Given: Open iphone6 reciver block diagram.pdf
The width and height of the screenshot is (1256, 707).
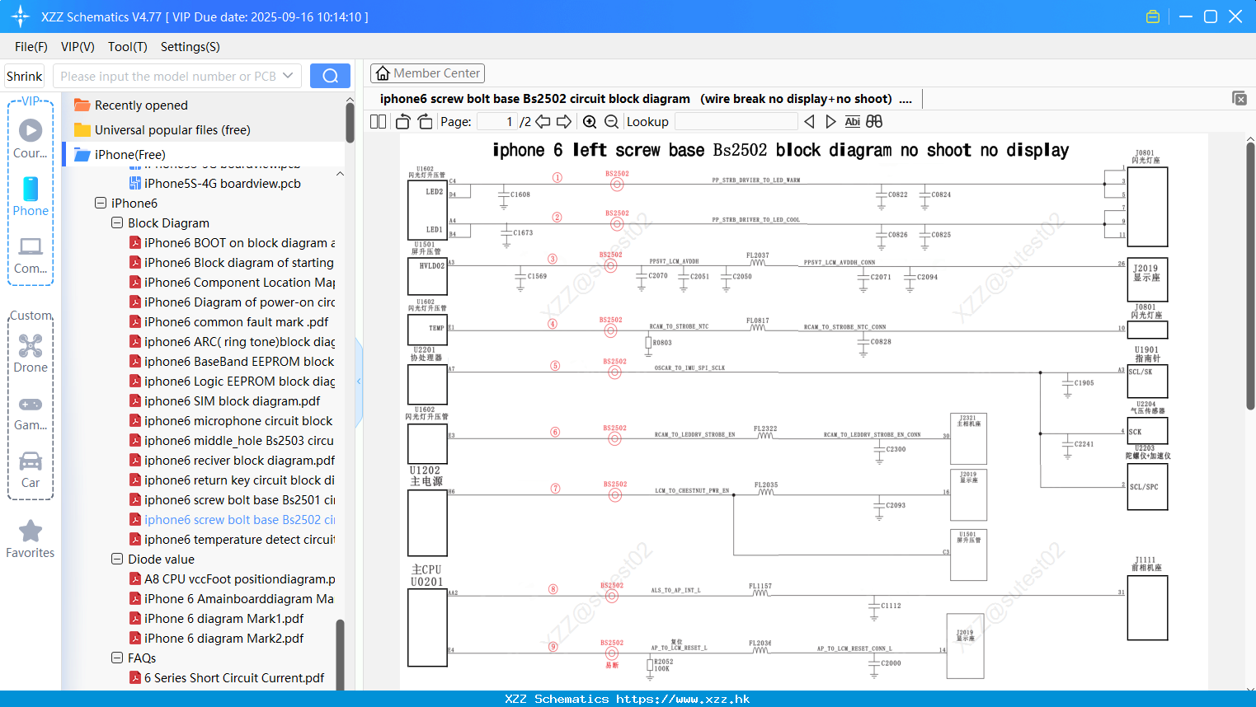Looking at the screenshot, I should (232, 461).
